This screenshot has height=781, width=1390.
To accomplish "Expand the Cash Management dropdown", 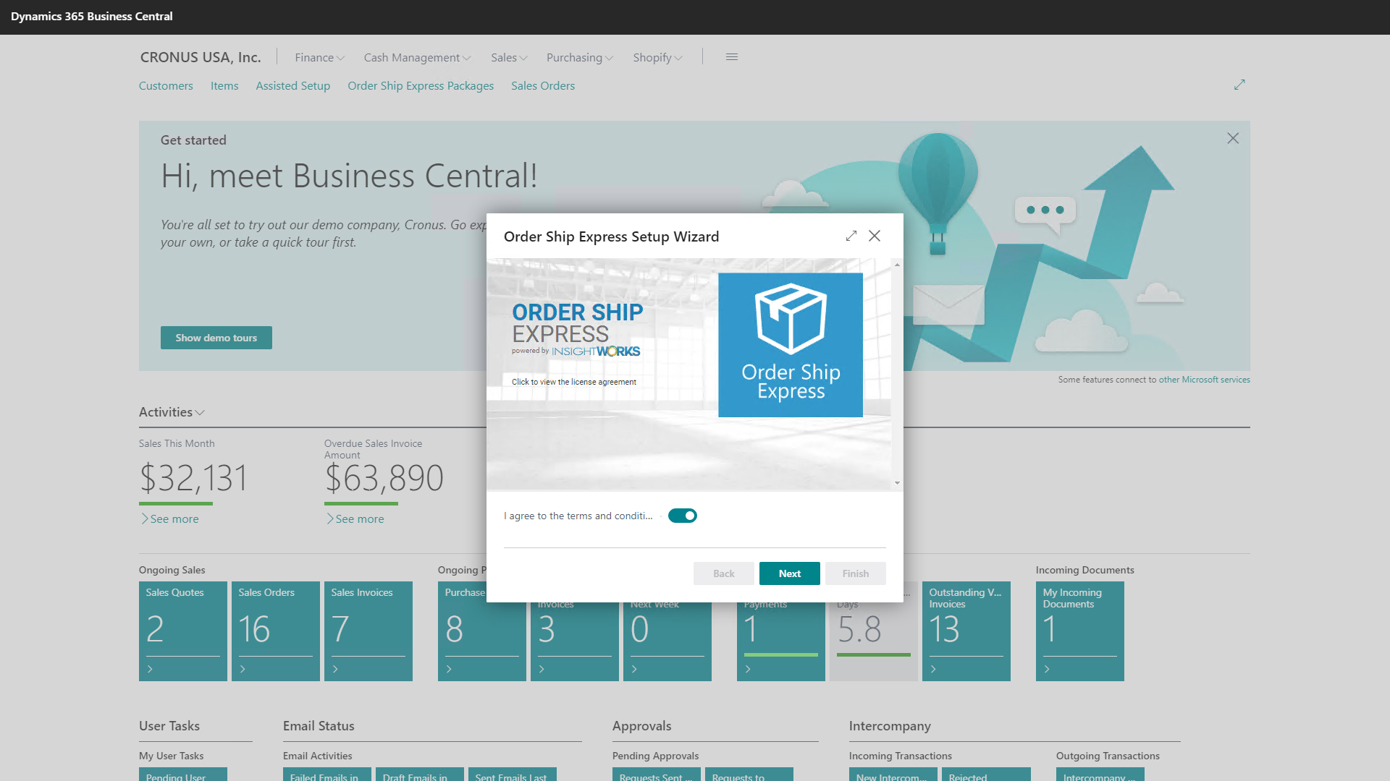I will tap(417, 58).
